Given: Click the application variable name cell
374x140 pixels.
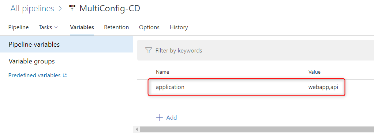Looking at the screenshot, I should click(170, 87).
